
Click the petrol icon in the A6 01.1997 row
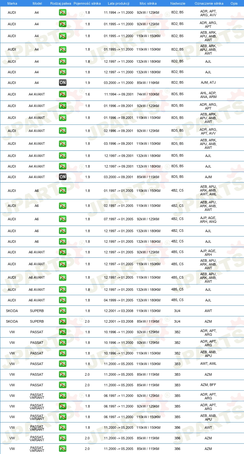pos(63,191)
